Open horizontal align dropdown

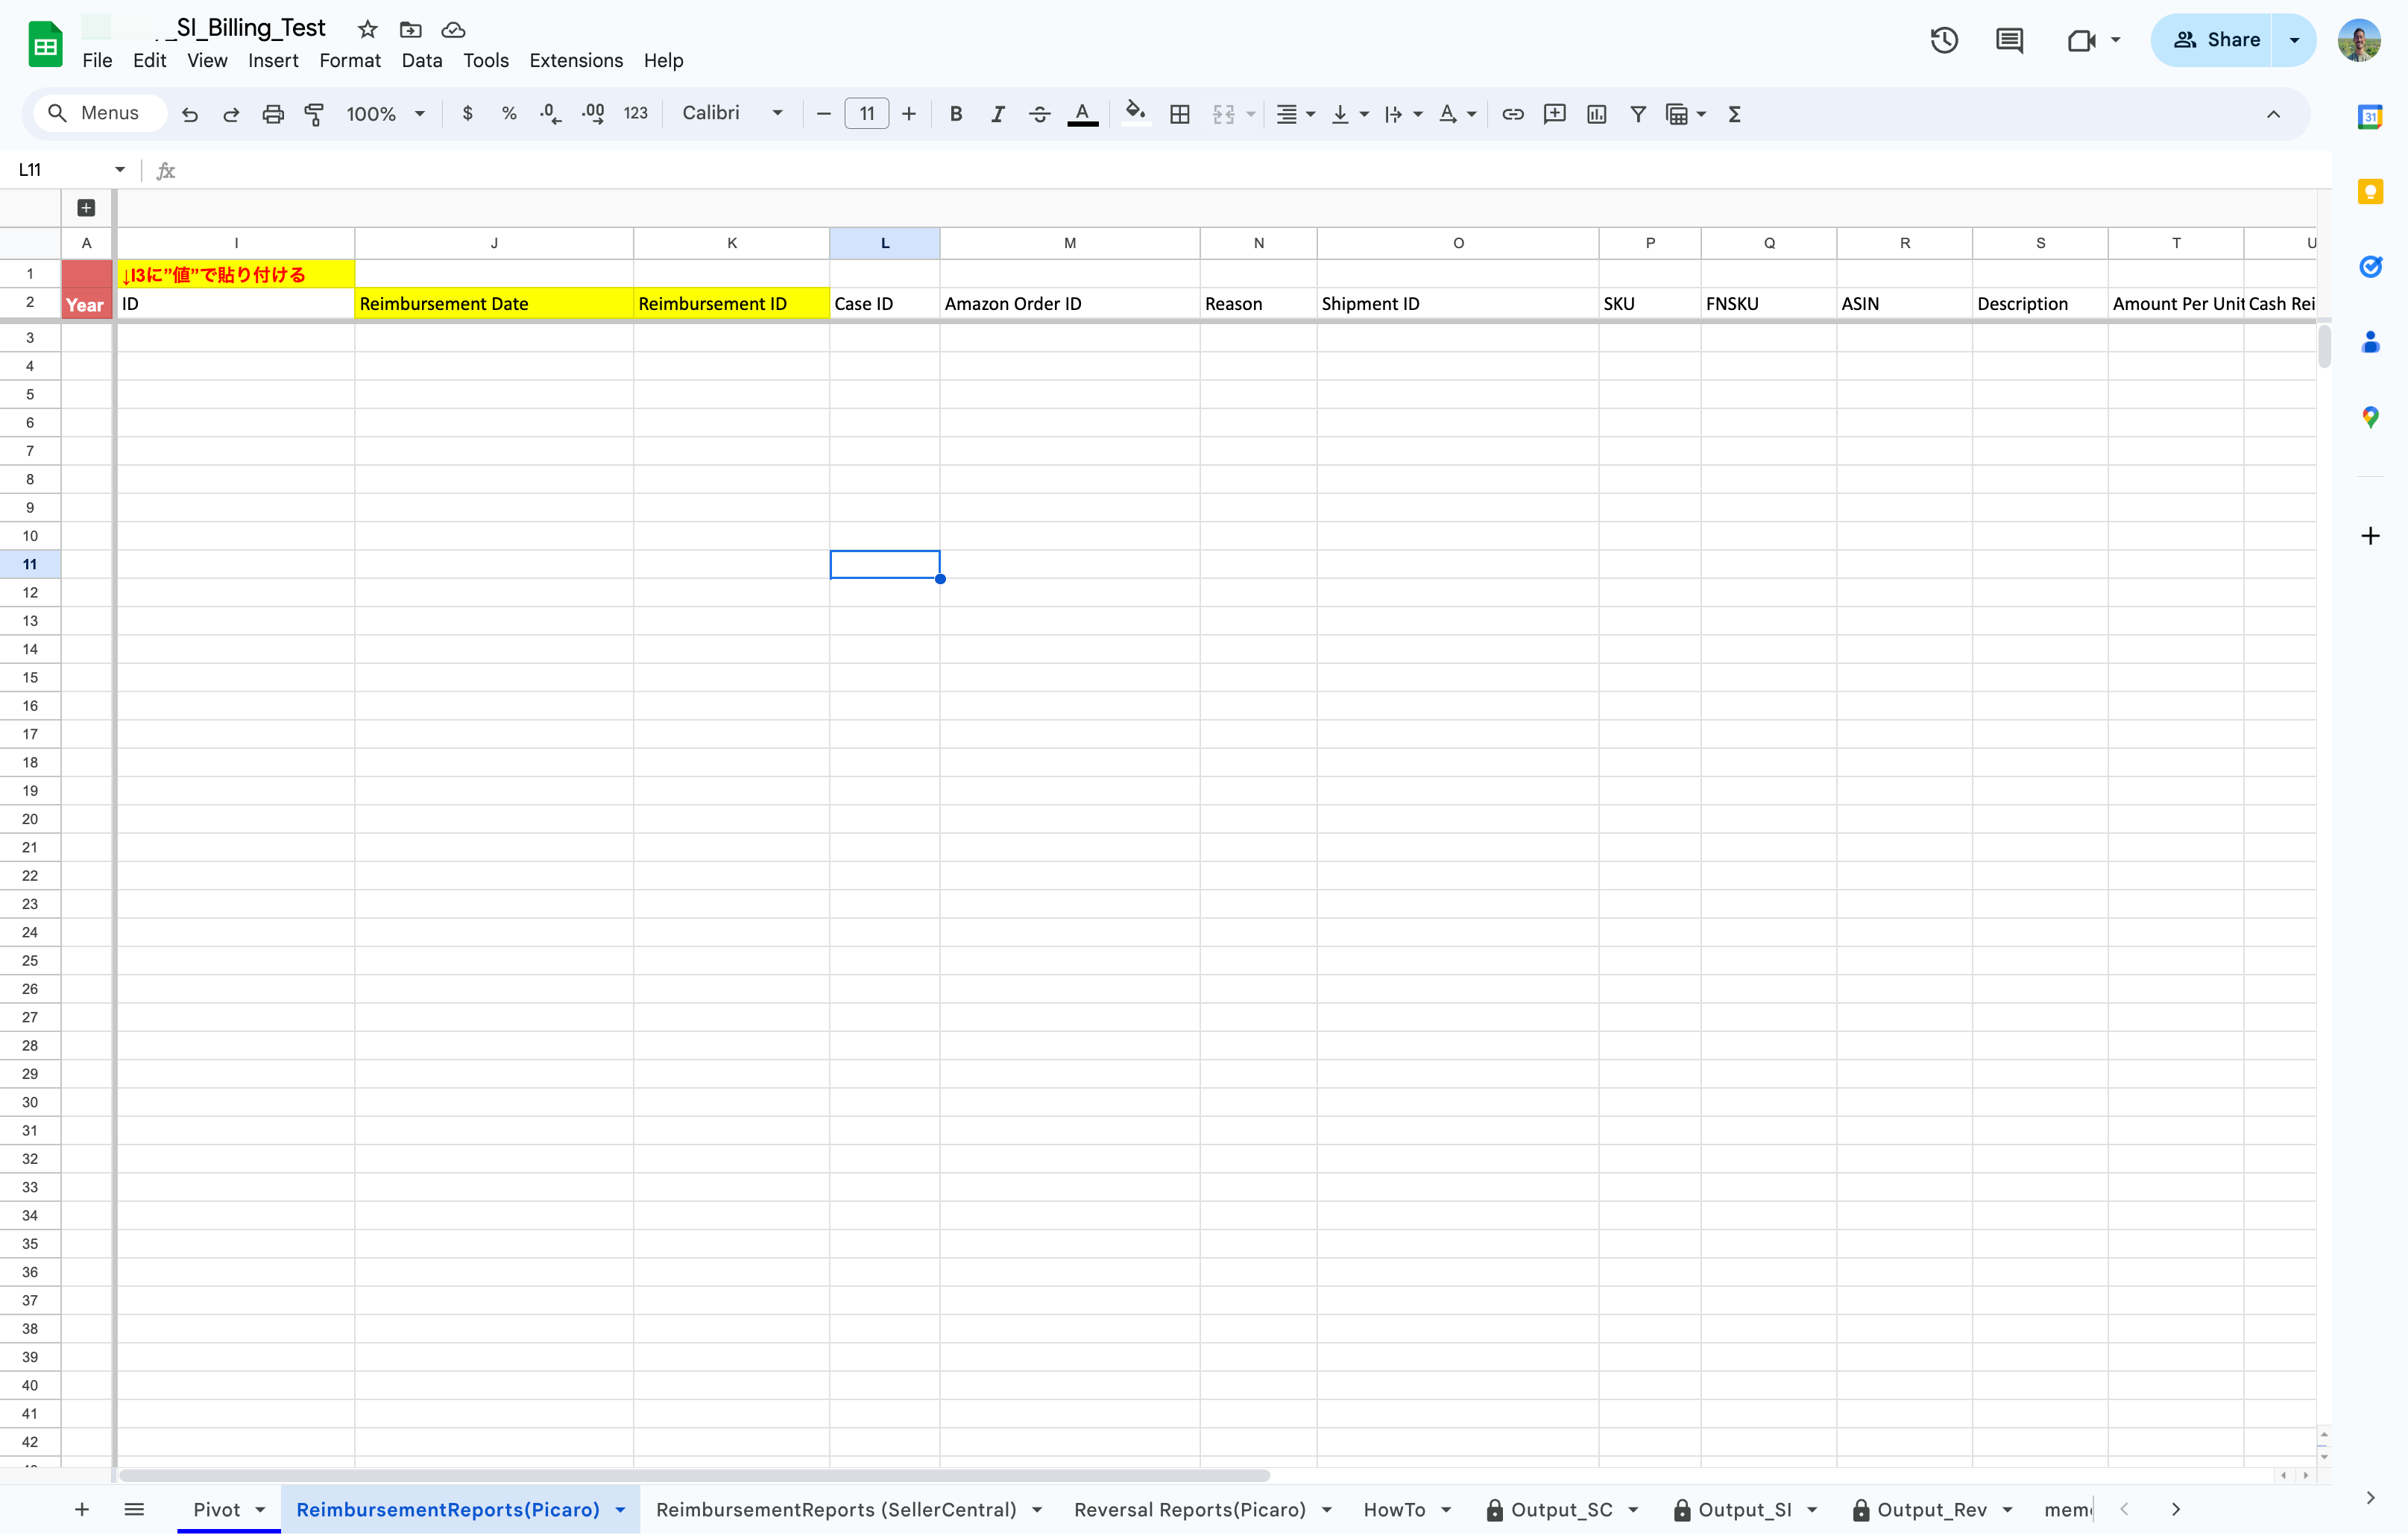(1295, 114)
